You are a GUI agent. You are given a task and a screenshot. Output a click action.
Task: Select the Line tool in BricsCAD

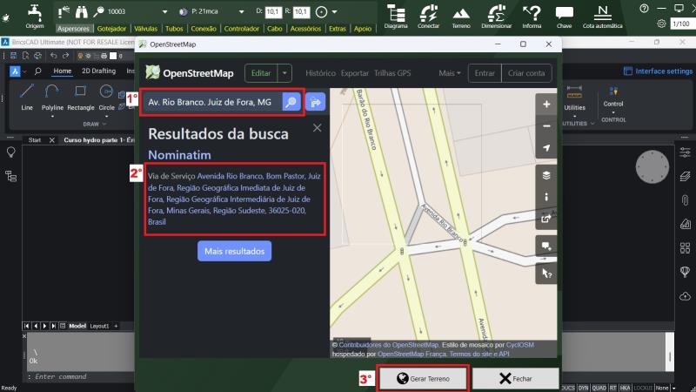pyautogui.click(x=27, y=97)
